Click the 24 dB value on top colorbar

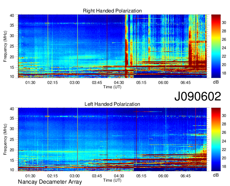(224, 48)
